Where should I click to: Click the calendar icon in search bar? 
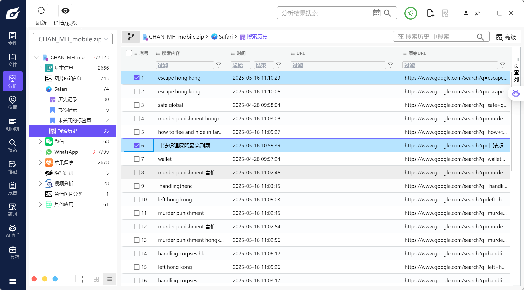coord(376,13)
